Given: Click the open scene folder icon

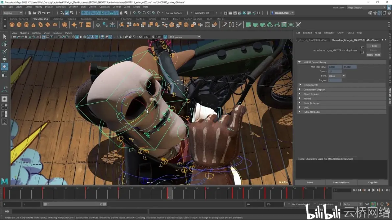Looking at the screenshot, I should pos(35,13).
